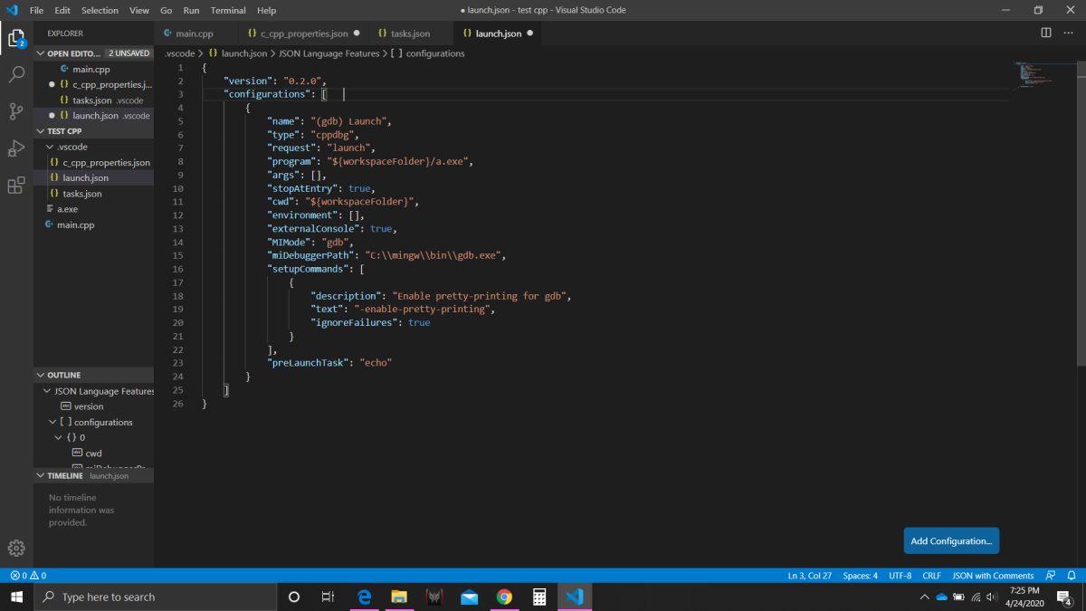The height and width of the screenshot is (611, 1086).
Task: Open the Windows Action Center icon
Action: 1064,597
